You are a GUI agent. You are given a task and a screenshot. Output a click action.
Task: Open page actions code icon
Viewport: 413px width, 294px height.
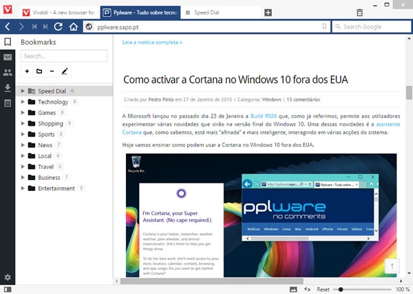click(307, 289)
